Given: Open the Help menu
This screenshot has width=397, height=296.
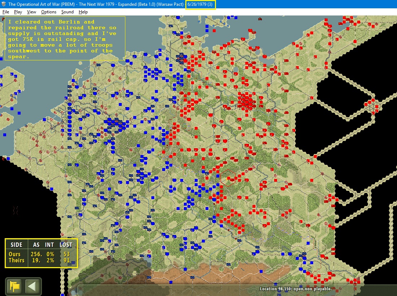Looking at the screenshot, I should tap(83, 12).
